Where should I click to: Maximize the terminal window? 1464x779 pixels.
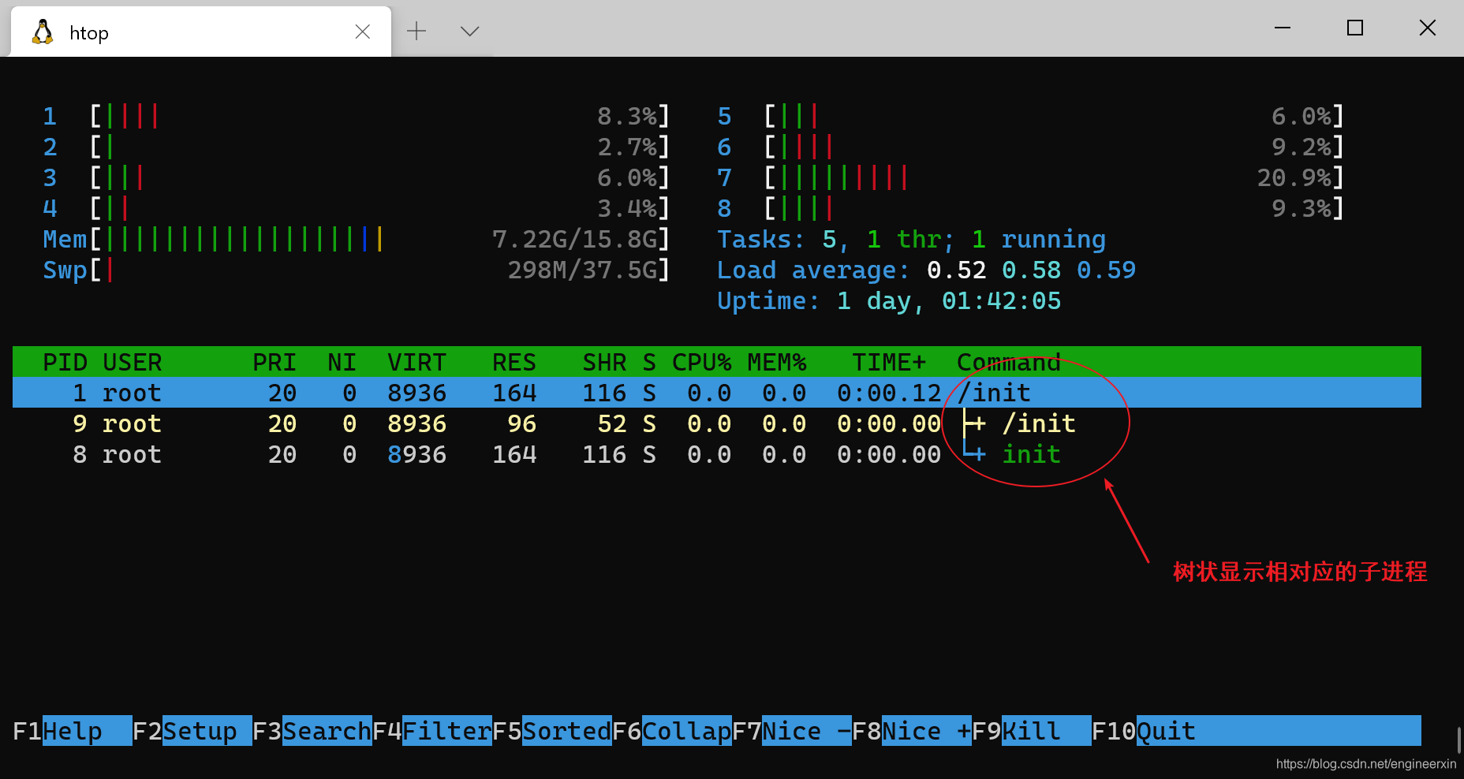click(x=1355, y=28)
